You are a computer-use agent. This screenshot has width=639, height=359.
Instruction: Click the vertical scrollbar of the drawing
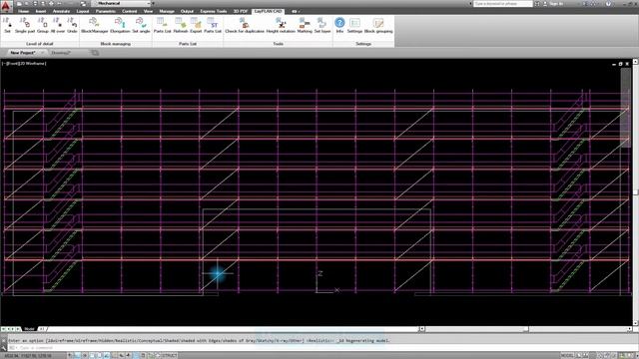[x=635, y=192]
